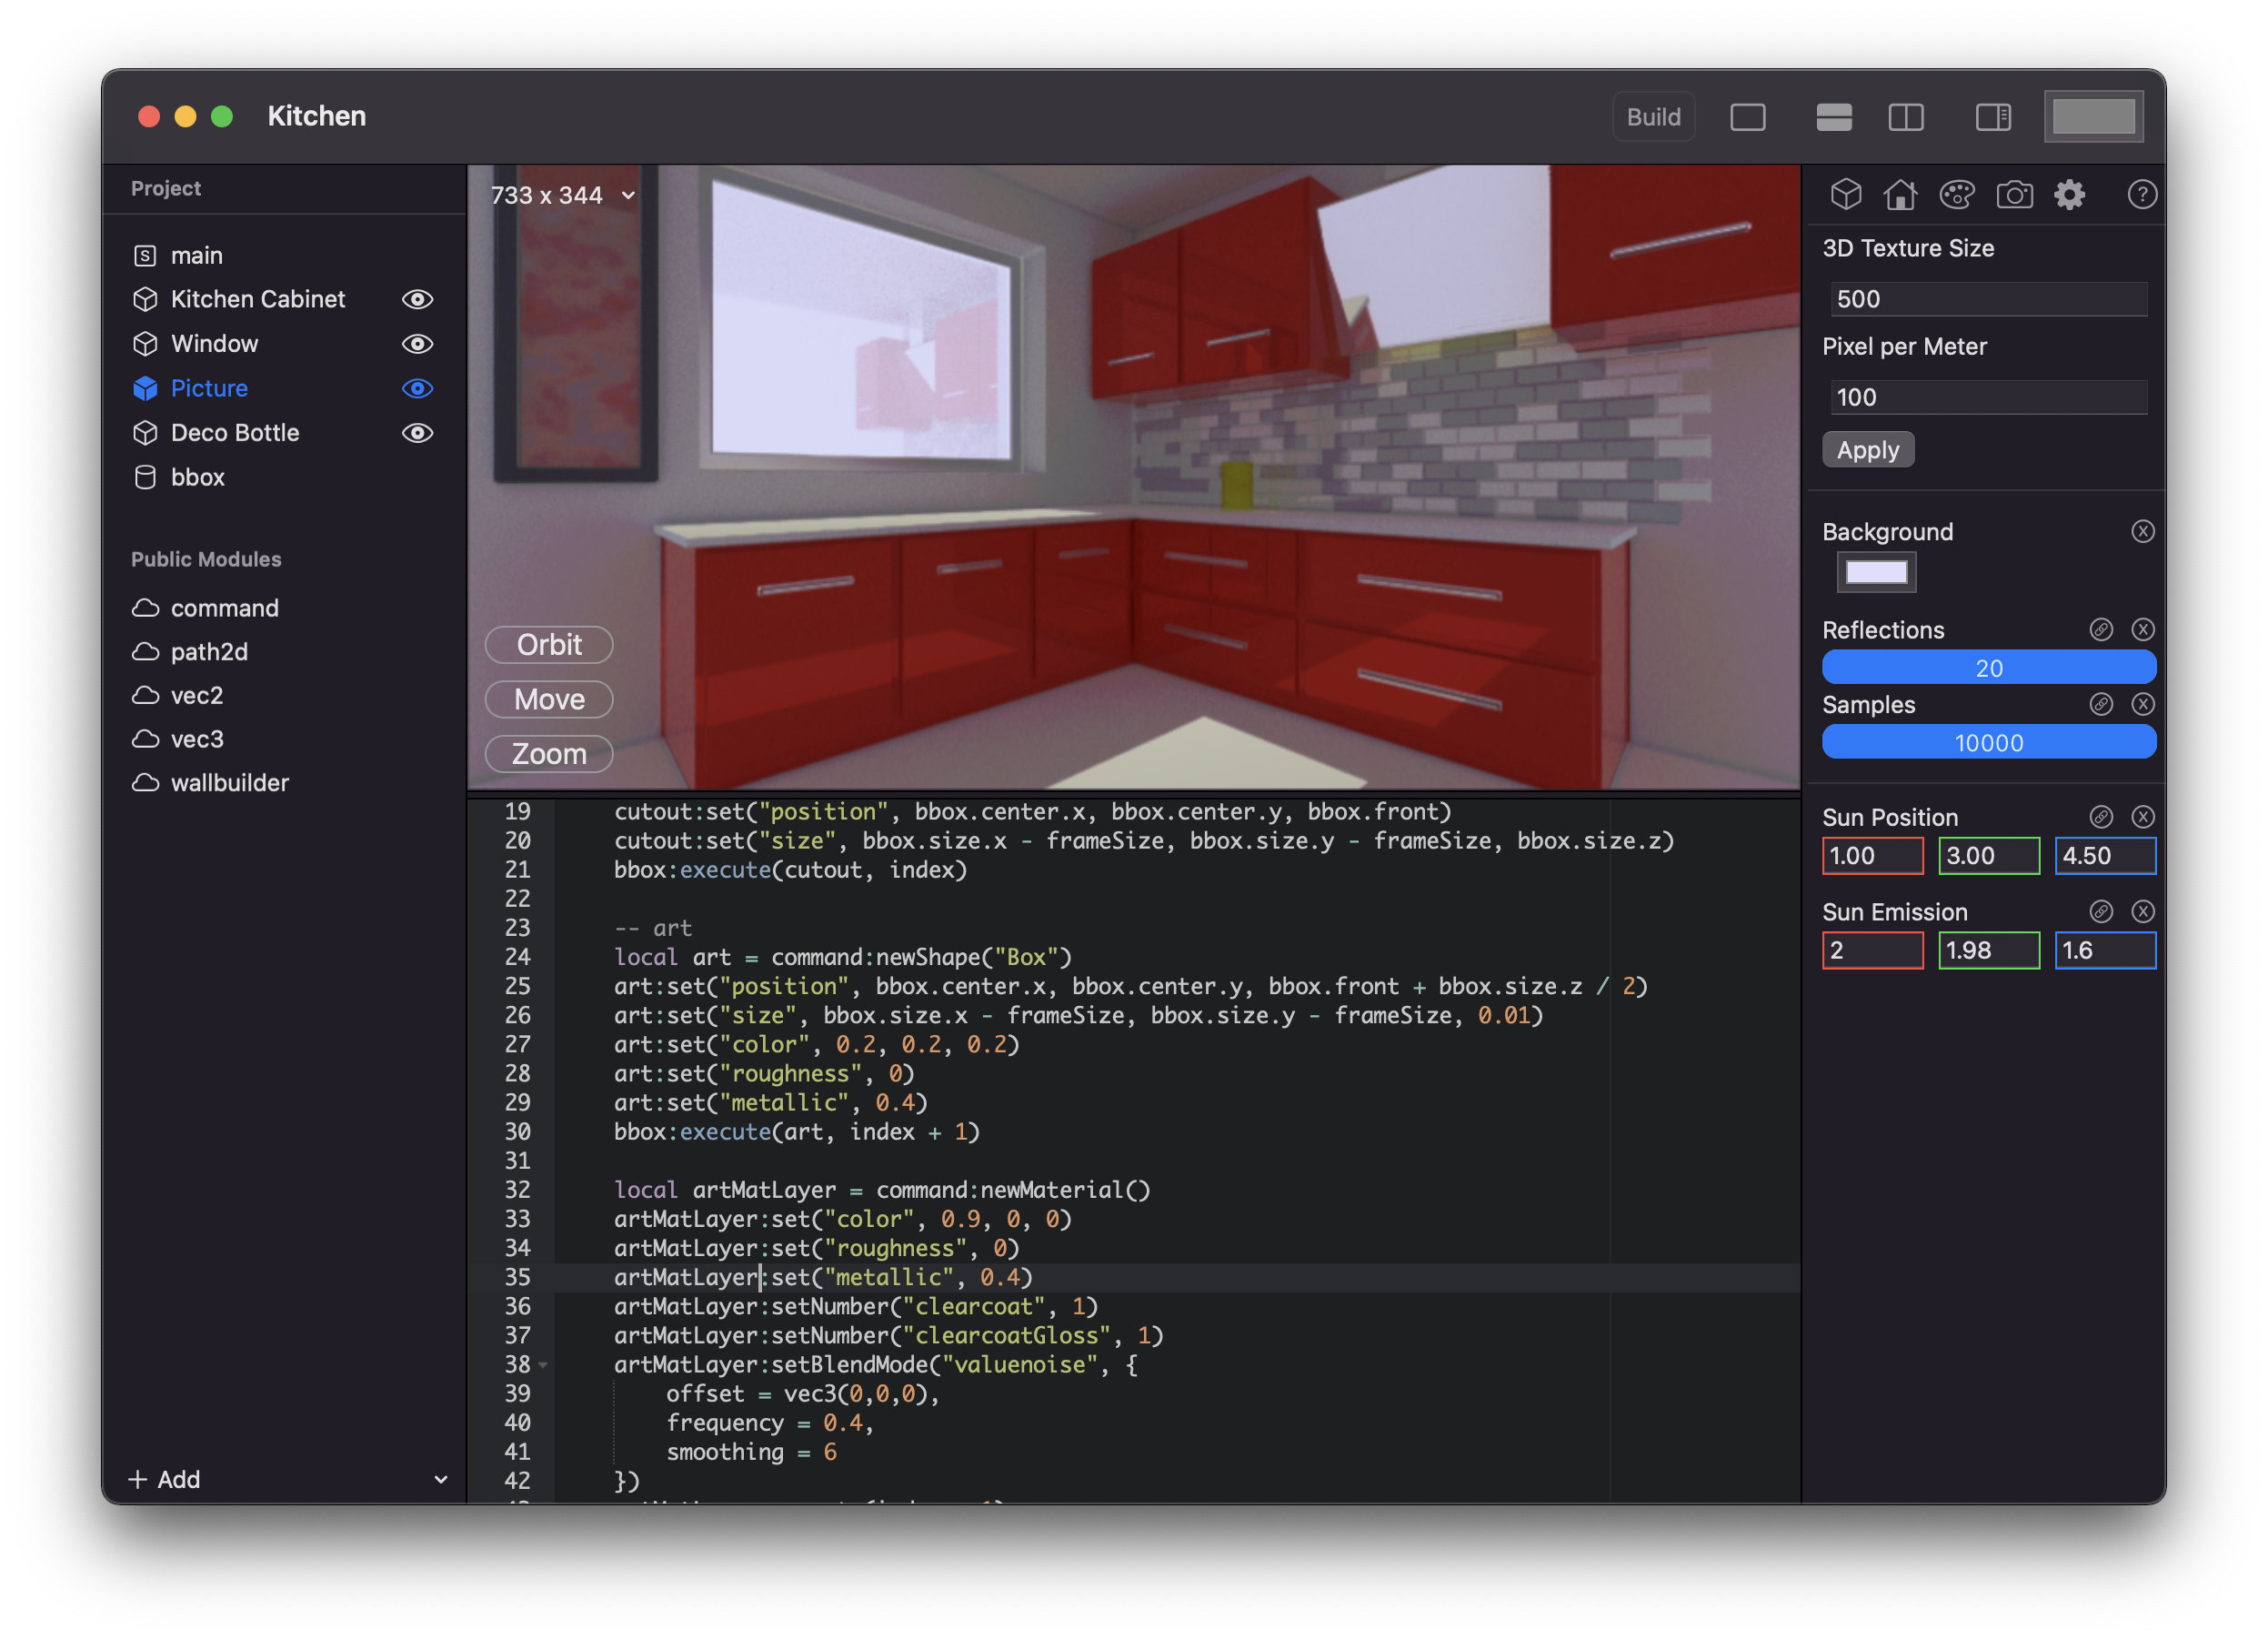Toggle visibility of Kitchen Cabinet layer
This screenshot has height=1639, width=2268.
[417, 297]
